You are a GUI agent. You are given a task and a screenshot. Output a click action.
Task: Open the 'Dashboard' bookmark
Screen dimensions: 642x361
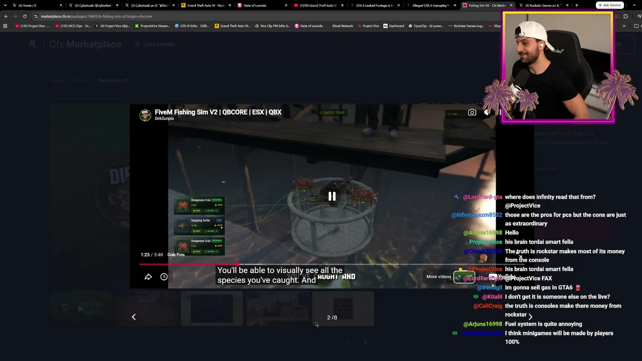pos(394,26)
